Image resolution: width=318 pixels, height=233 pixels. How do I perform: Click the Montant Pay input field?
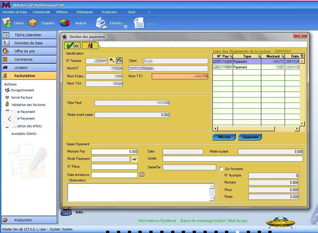114,152
